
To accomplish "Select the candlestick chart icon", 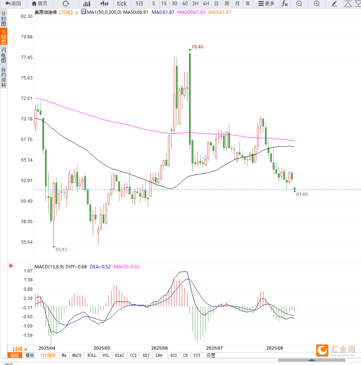I will pos(104,3).
